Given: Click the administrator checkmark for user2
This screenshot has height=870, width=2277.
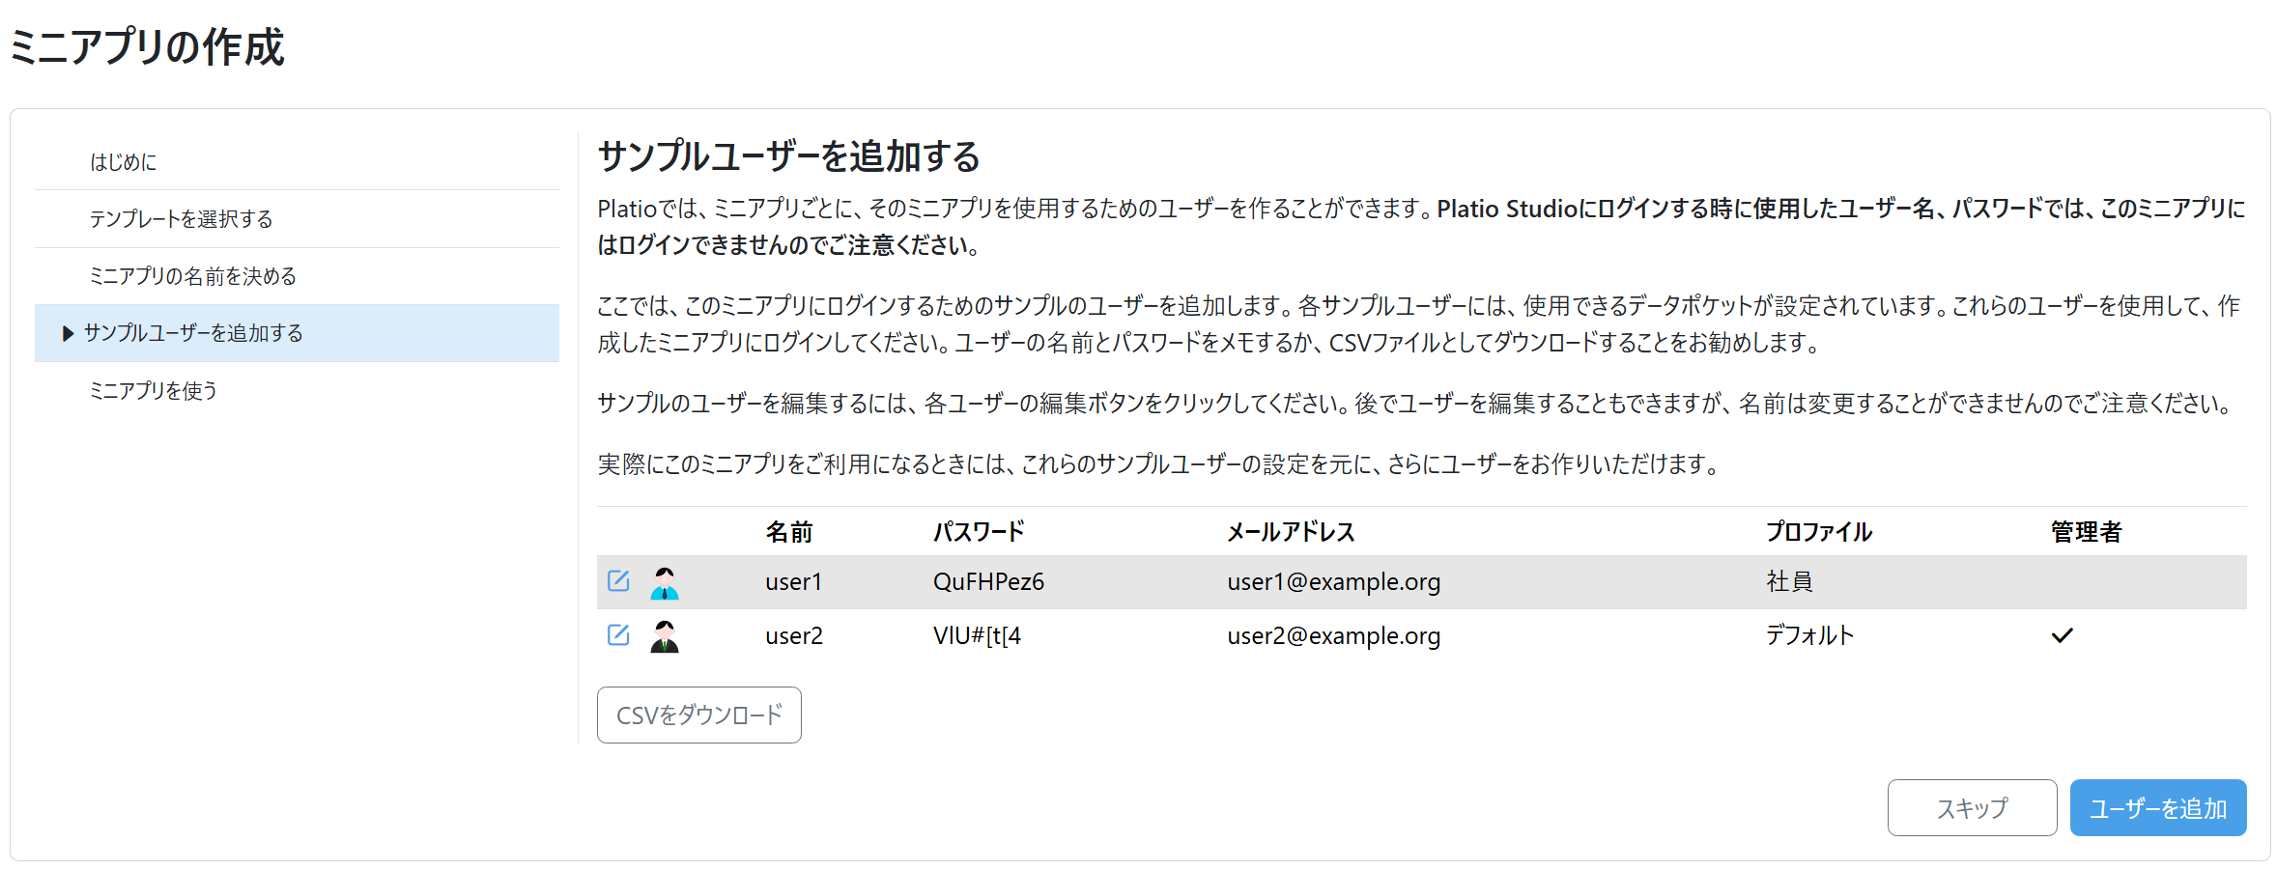Looking at the screenshot, I should tap(2062, 635).
